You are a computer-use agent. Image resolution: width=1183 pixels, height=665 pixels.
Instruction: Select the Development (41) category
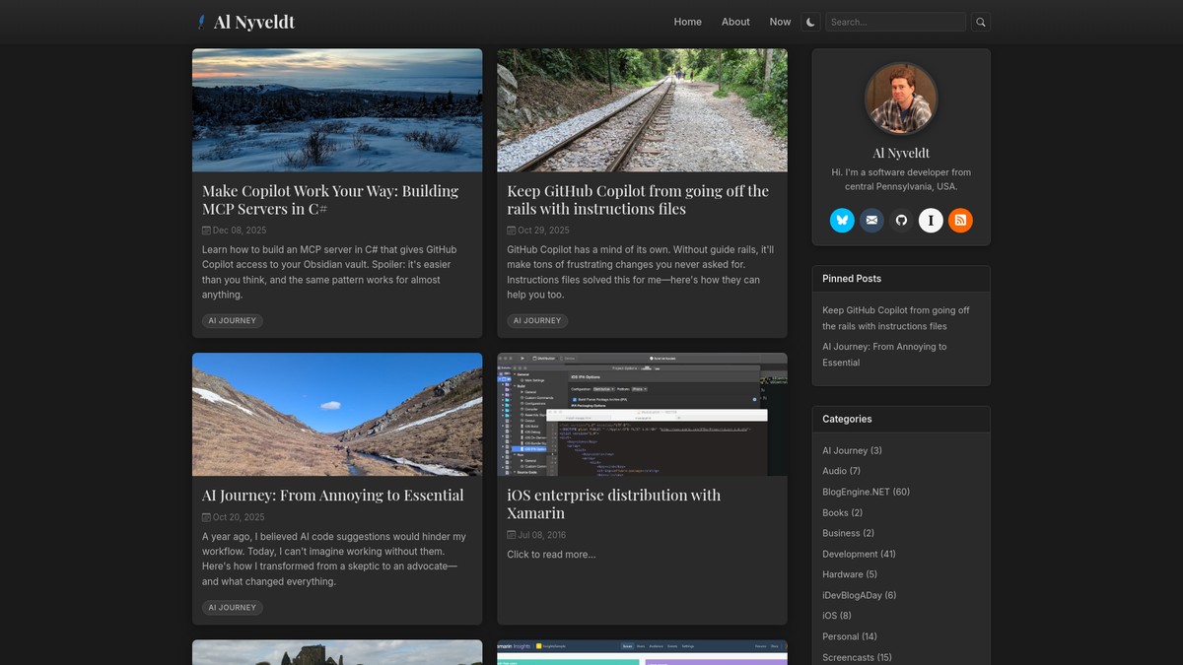[x=859, y=555]
